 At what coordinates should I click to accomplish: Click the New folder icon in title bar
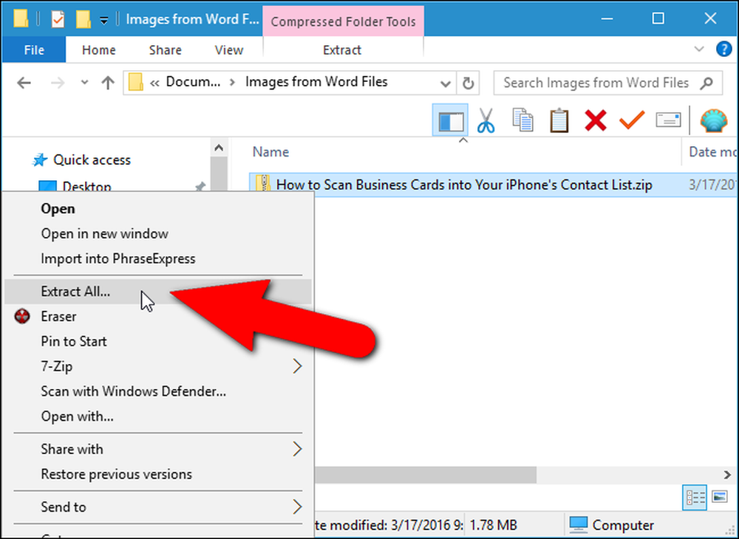(x=83, y=19)
